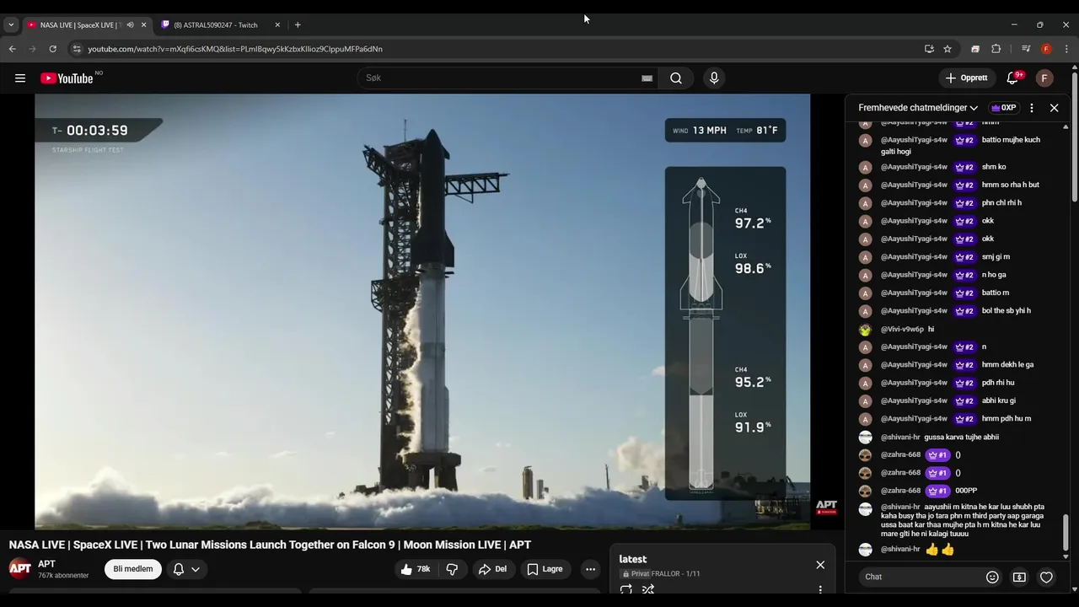
Task: Start voice search with microphone icon
Action: pyautogui.click(x=714, y=78)
